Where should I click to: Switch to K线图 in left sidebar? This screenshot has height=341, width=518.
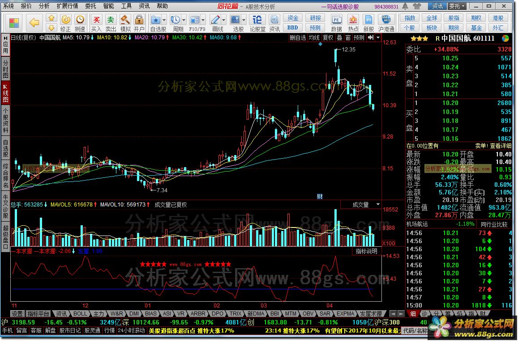click(x=5, y=93)
